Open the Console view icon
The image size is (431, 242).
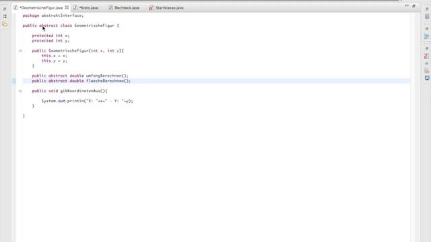pos(427,78)
